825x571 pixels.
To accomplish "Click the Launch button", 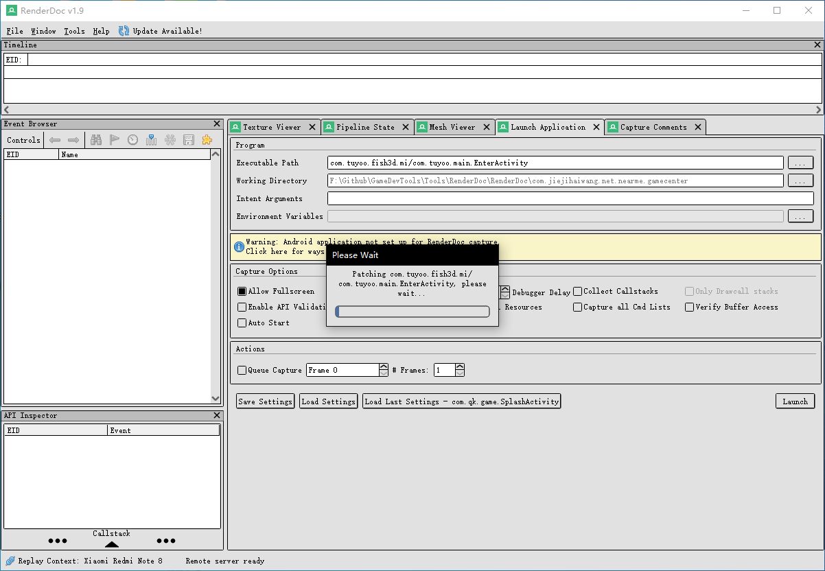I will click(795, 401).
